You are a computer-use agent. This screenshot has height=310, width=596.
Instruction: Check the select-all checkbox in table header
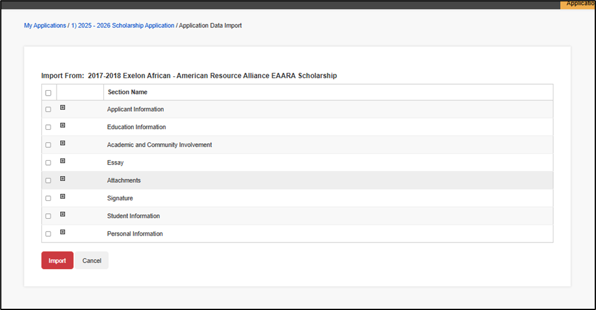(48, 93)
